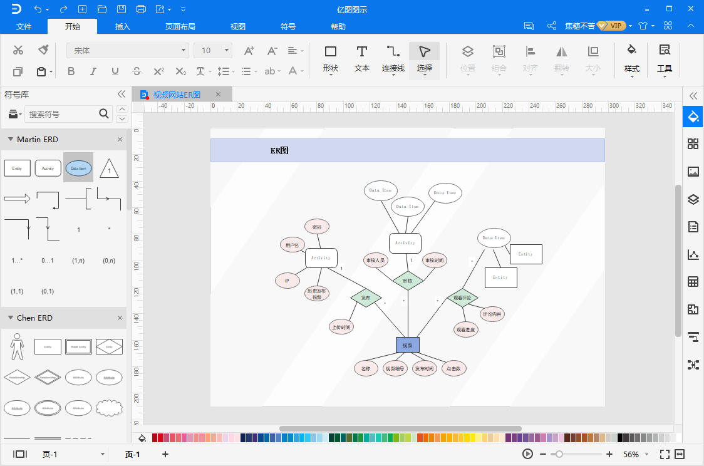Click the Cut scissors icon
The image size is (704, 466).
tap(18, 50)
